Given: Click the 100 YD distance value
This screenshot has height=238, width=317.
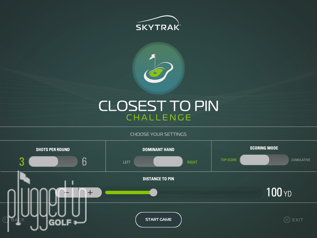Looking at the screenshot, I should (279, 192).
